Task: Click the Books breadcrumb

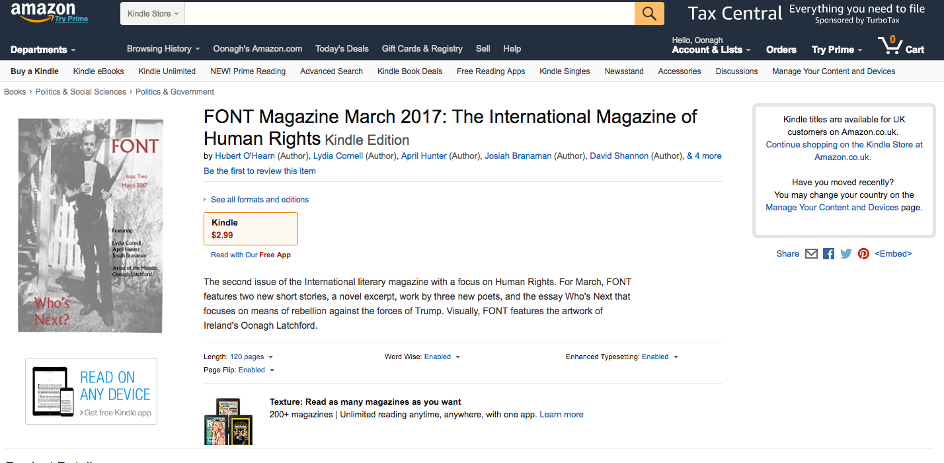Action: point(15,92)
